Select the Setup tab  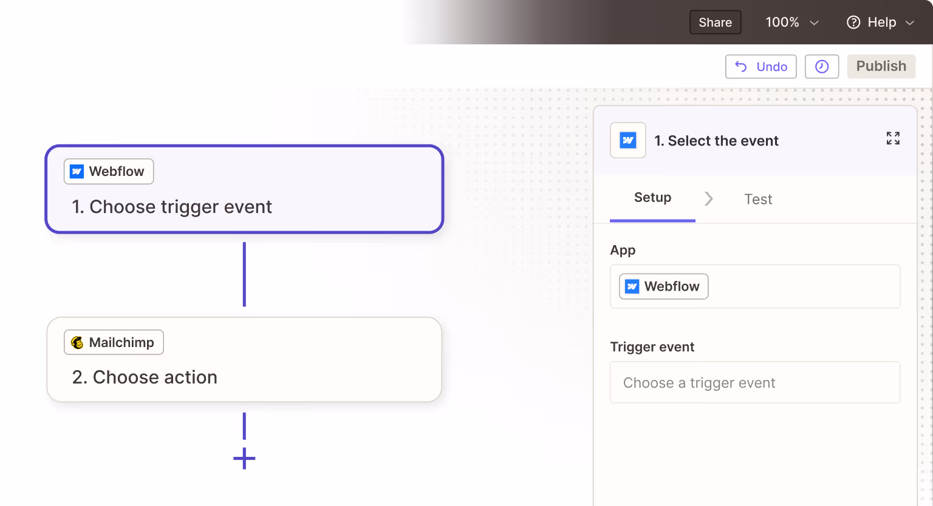pos(652,197)
